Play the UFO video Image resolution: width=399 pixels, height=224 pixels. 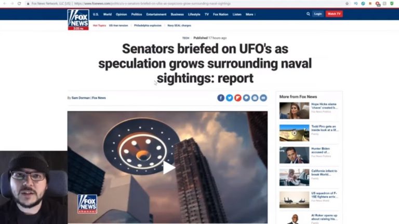click(x=169, y=167)
